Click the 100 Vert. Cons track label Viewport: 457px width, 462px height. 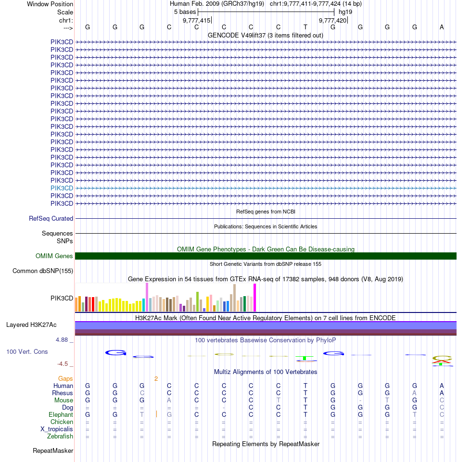(x=27, y=351)
